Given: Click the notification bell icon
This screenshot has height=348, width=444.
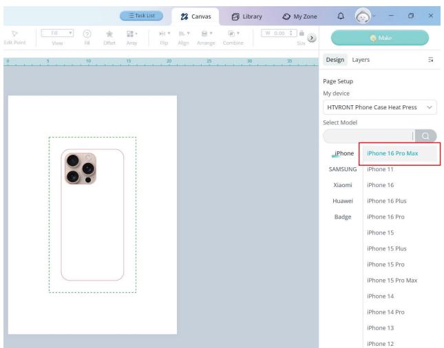Looking at the screenshot, I should [x=342, y=15].
